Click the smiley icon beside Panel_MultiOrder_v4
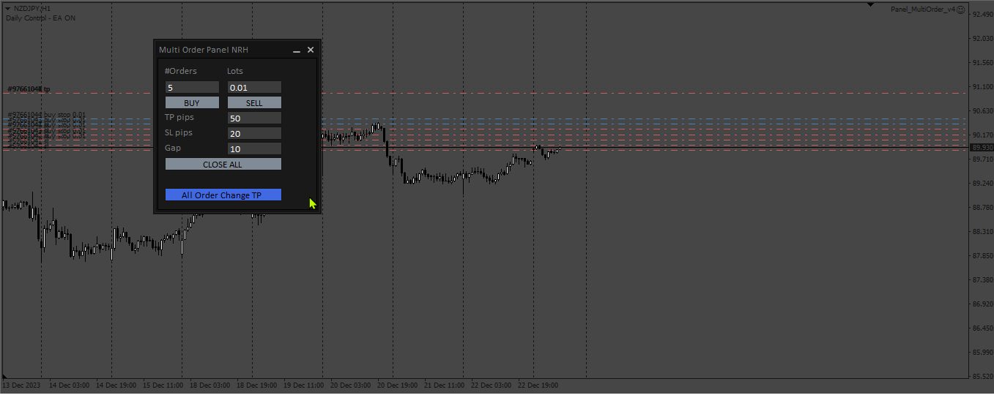 961,10
